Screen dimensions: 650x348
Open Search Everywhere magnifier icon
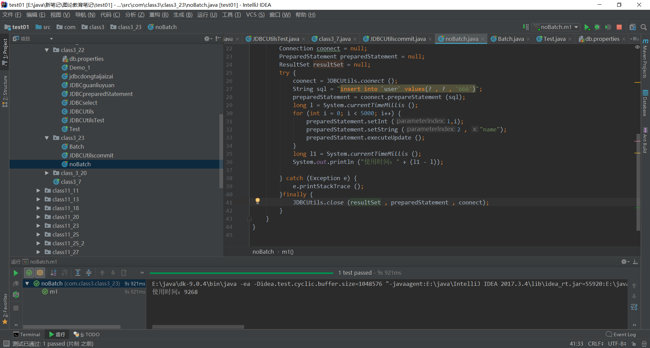tap(644, 27)
